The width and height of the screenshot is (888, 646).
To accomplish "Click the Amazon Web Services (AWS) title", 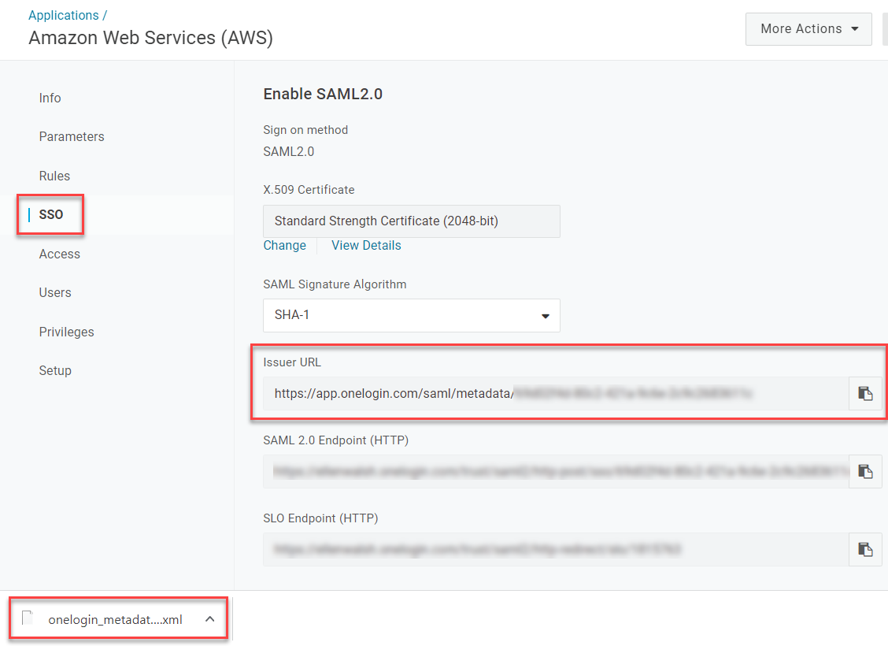I will 150,38.
